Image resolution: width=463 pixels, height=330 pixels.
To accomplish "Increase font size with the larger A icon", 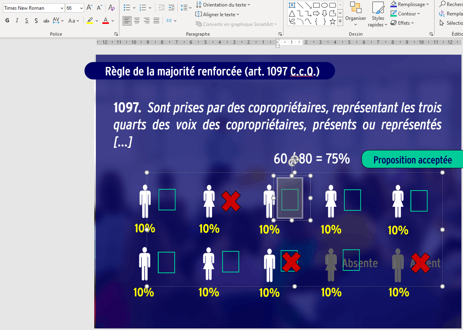I will [x=89, y=8].
